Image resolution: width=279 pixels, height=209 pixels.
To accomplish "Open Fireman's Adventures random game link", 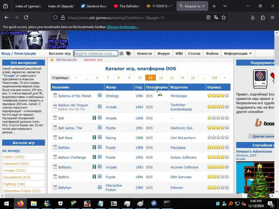I will click(x=254, y=151).
